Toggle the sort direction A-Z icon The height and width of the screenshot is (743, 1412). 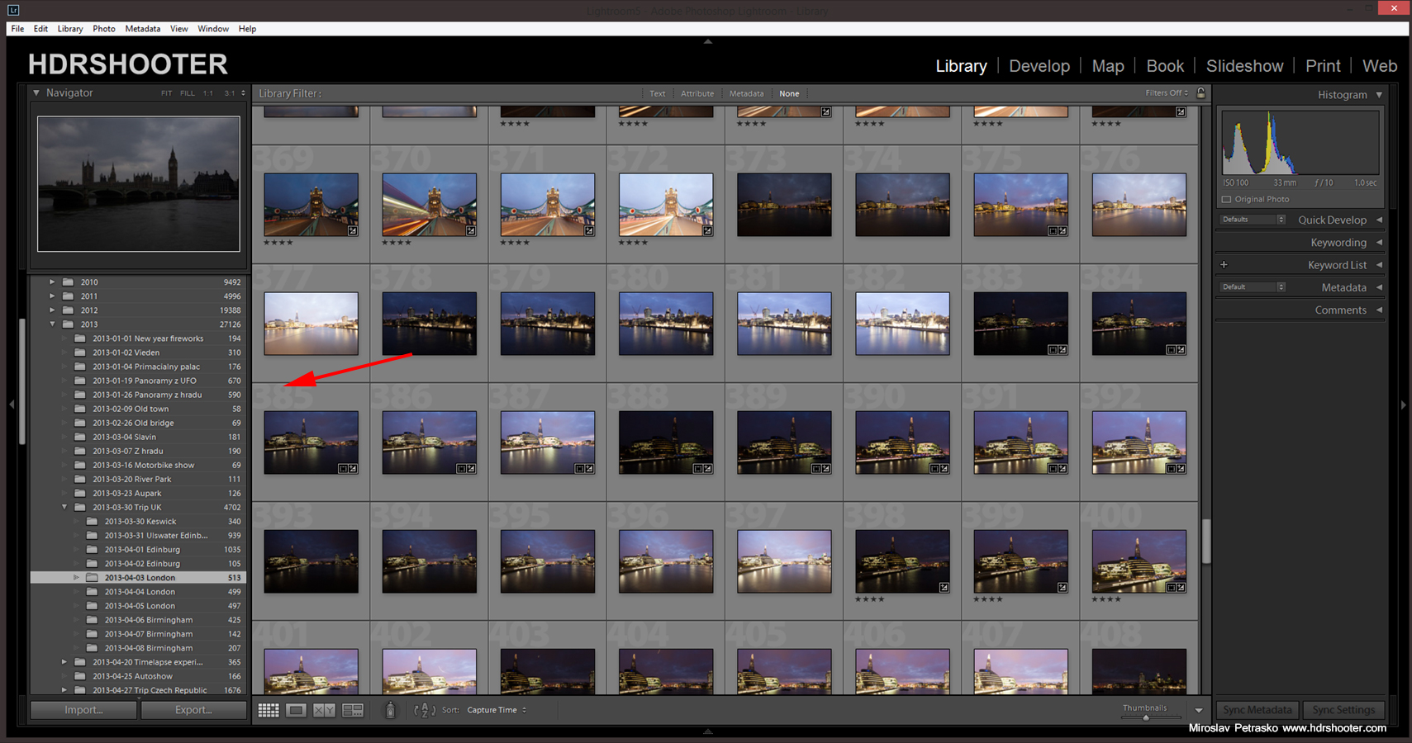(424, 709)
